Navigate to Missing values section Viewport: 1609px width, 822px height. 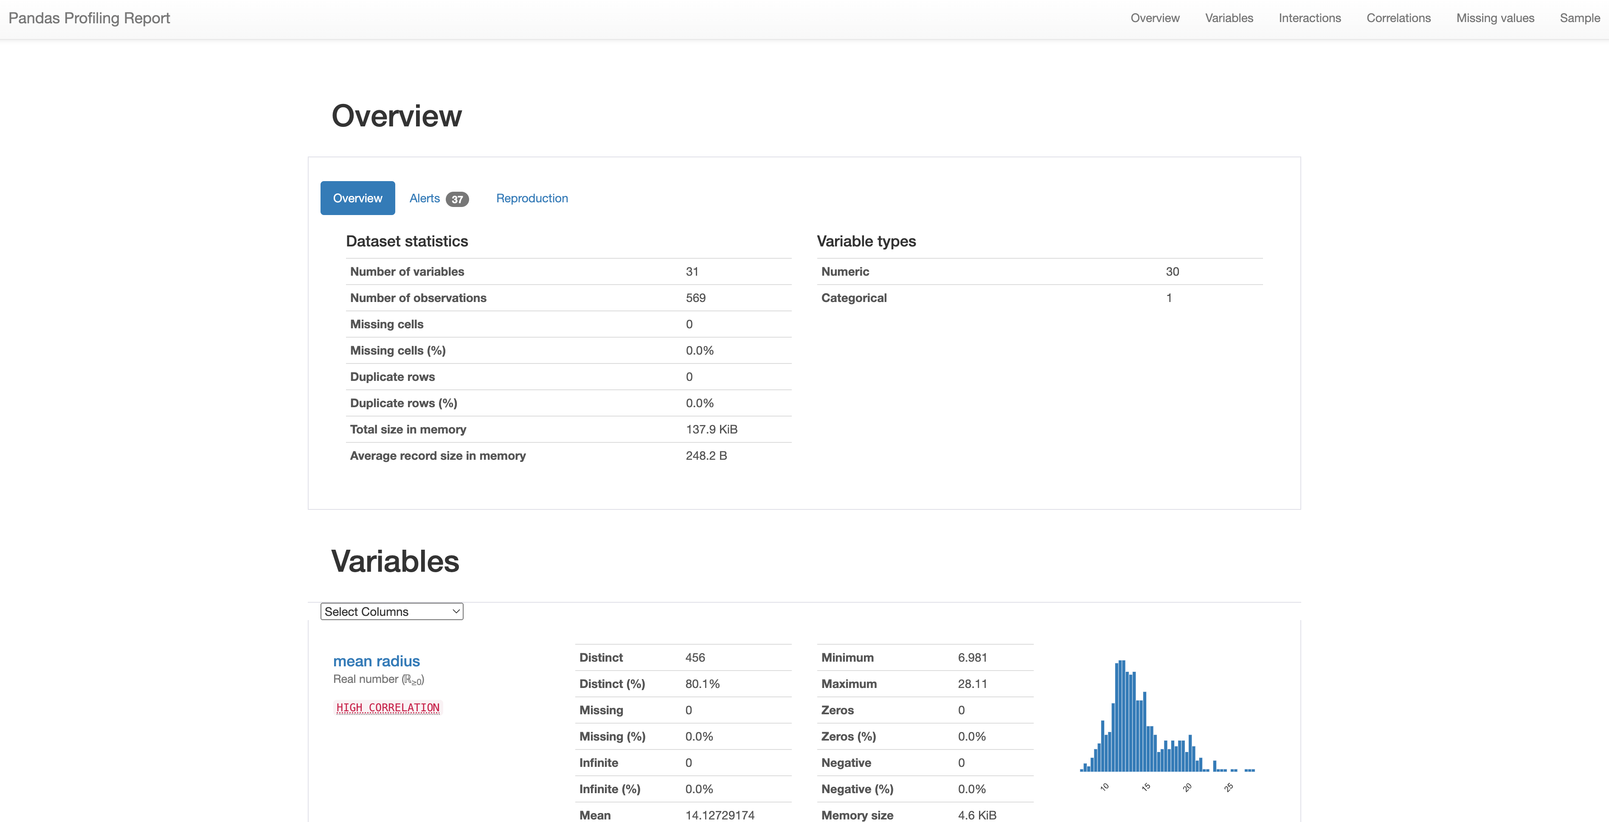click(x=1495, y=18)
